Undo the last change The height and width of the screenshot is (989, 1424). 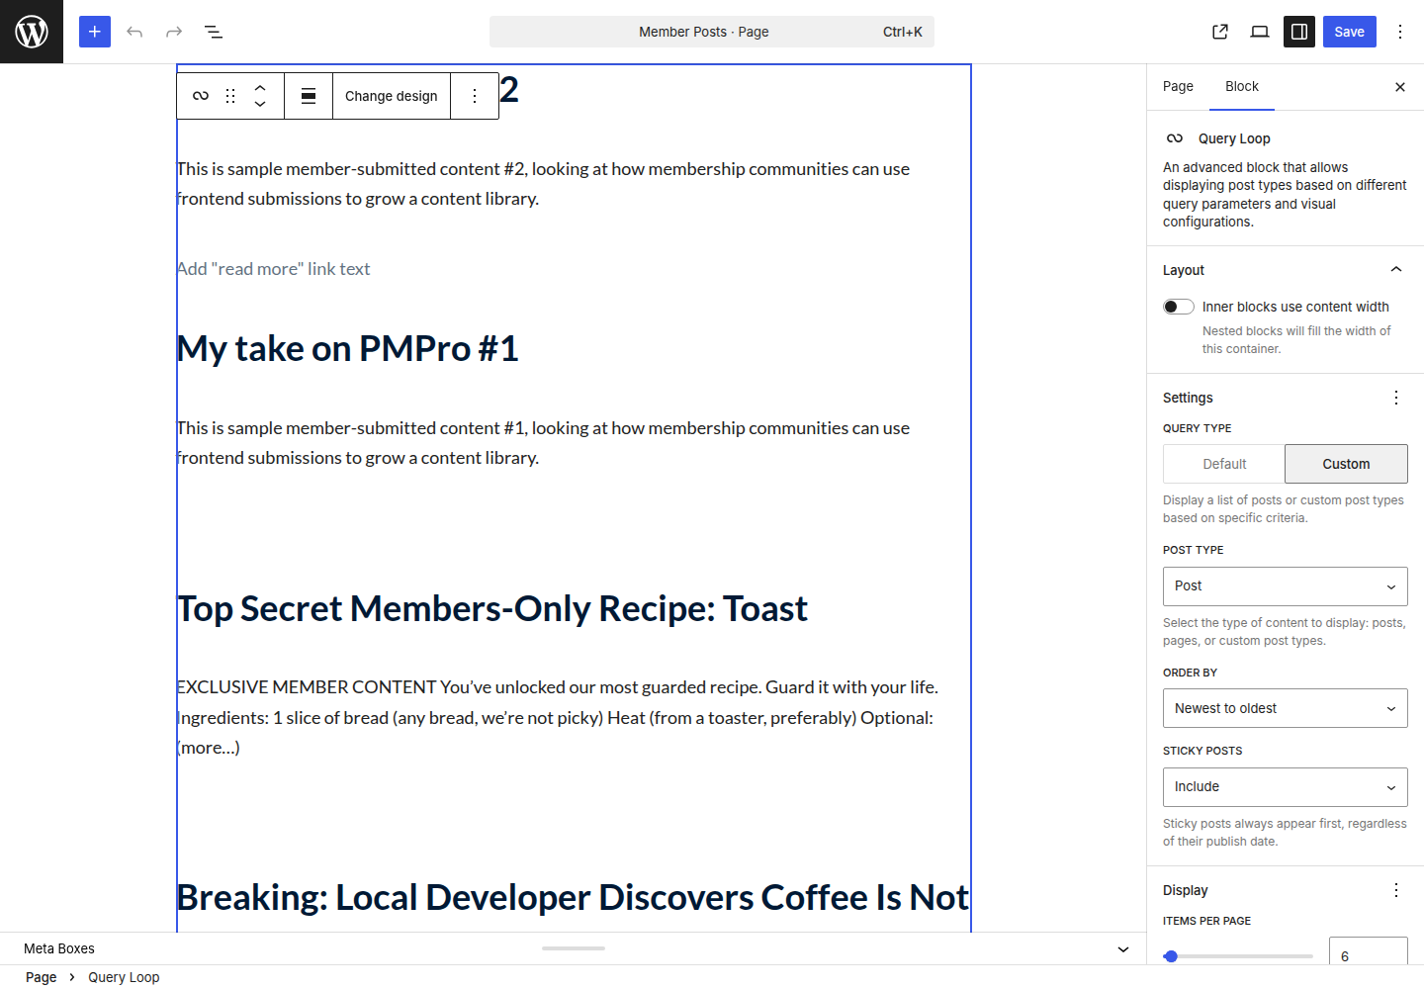(x=134, y=32)
